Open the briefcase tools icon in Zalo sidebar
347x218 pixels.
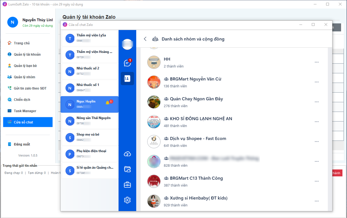click(127, 185)
